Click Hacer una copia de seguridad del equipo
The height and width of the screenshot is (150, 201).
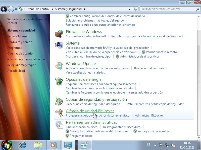(93, 104)
